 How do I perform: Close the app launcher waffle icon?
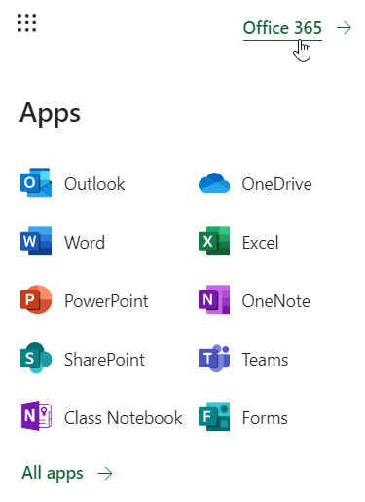point(27,23)
